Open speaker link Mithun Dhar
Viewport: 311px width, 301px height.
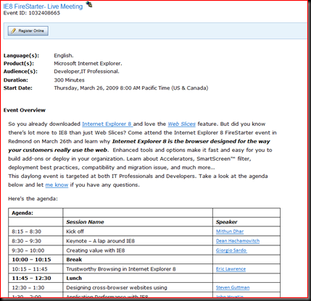(x=230, y=232)
